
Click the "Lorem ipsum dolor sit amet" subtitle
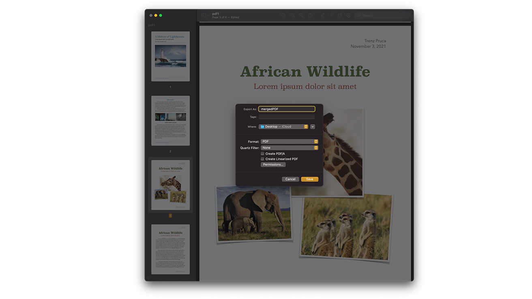305,86
